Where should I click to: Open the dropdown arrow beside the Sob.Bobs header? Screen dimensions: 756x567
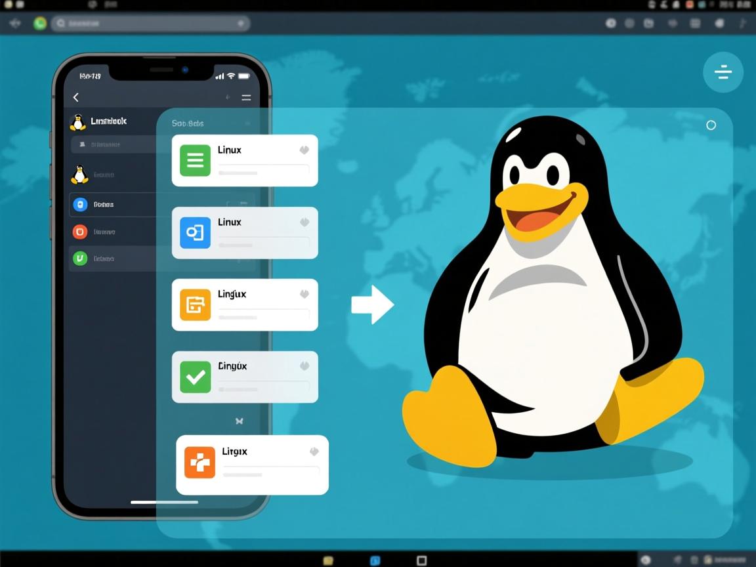click(x=247, y=123)
